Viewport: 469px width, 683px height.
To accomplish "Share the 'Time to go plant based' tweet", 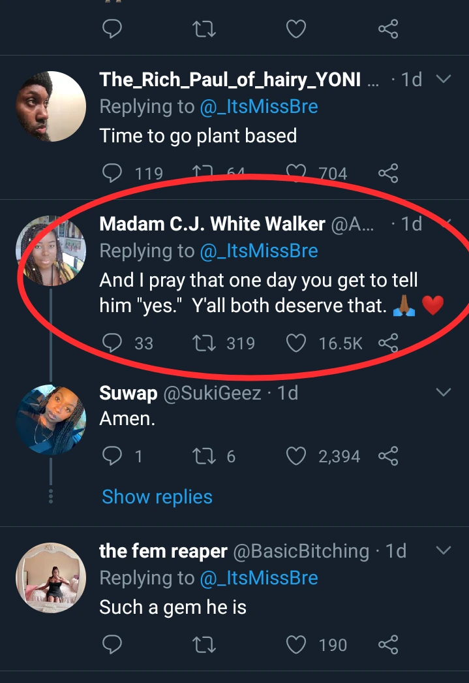I will coord(388,174).
